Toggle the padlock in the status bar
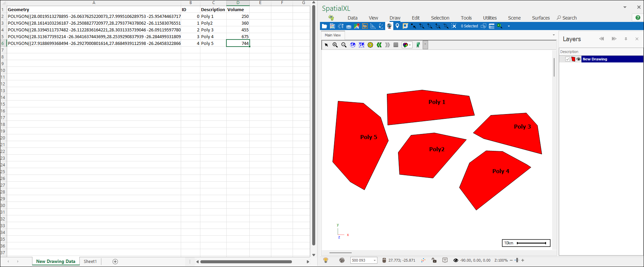Screen dimensions: 644x267 coord(434,260)
